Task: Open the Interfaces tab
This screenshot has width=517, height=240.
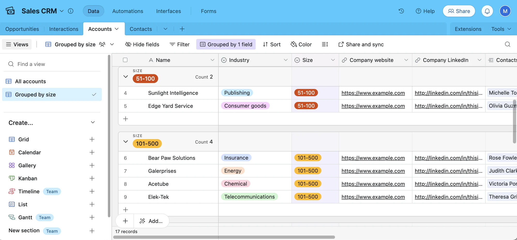Action: click(169, 11)
